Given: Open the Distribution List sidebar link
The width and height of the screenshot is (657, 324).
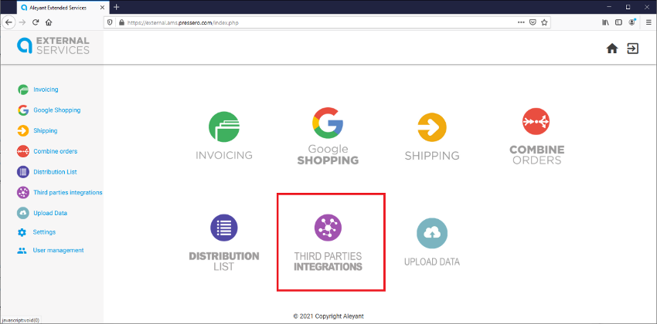Looking at the screenshot, I should click(55, 172).
